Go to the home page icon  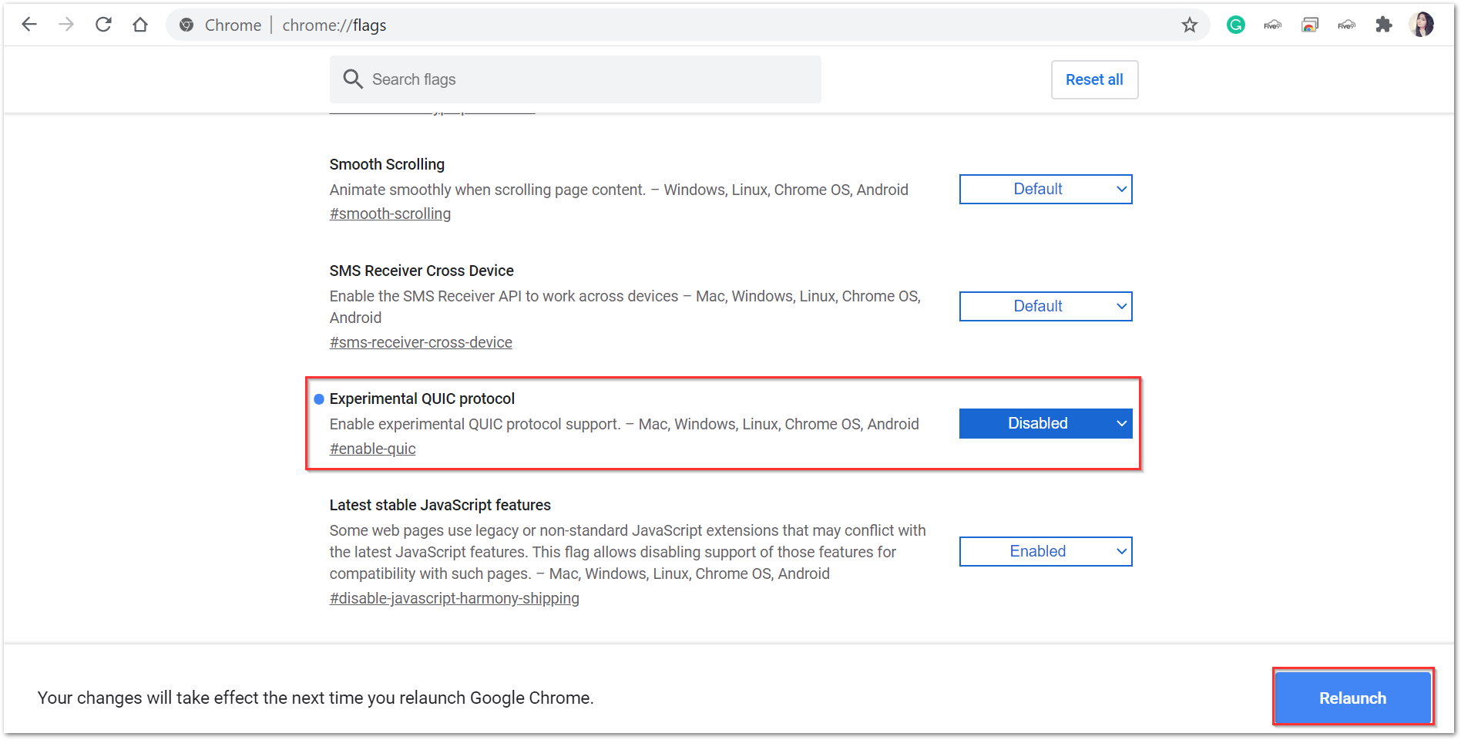coord(140,25)
